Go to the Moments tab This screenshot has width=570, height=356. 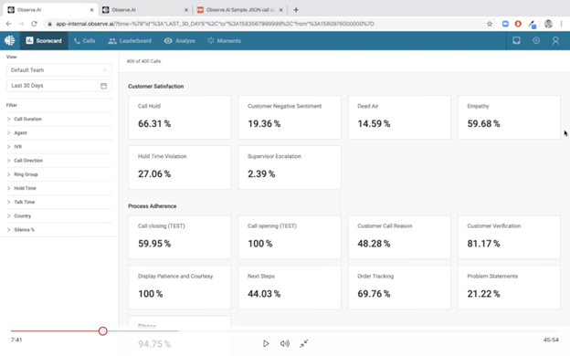click(x=224, y=41)
